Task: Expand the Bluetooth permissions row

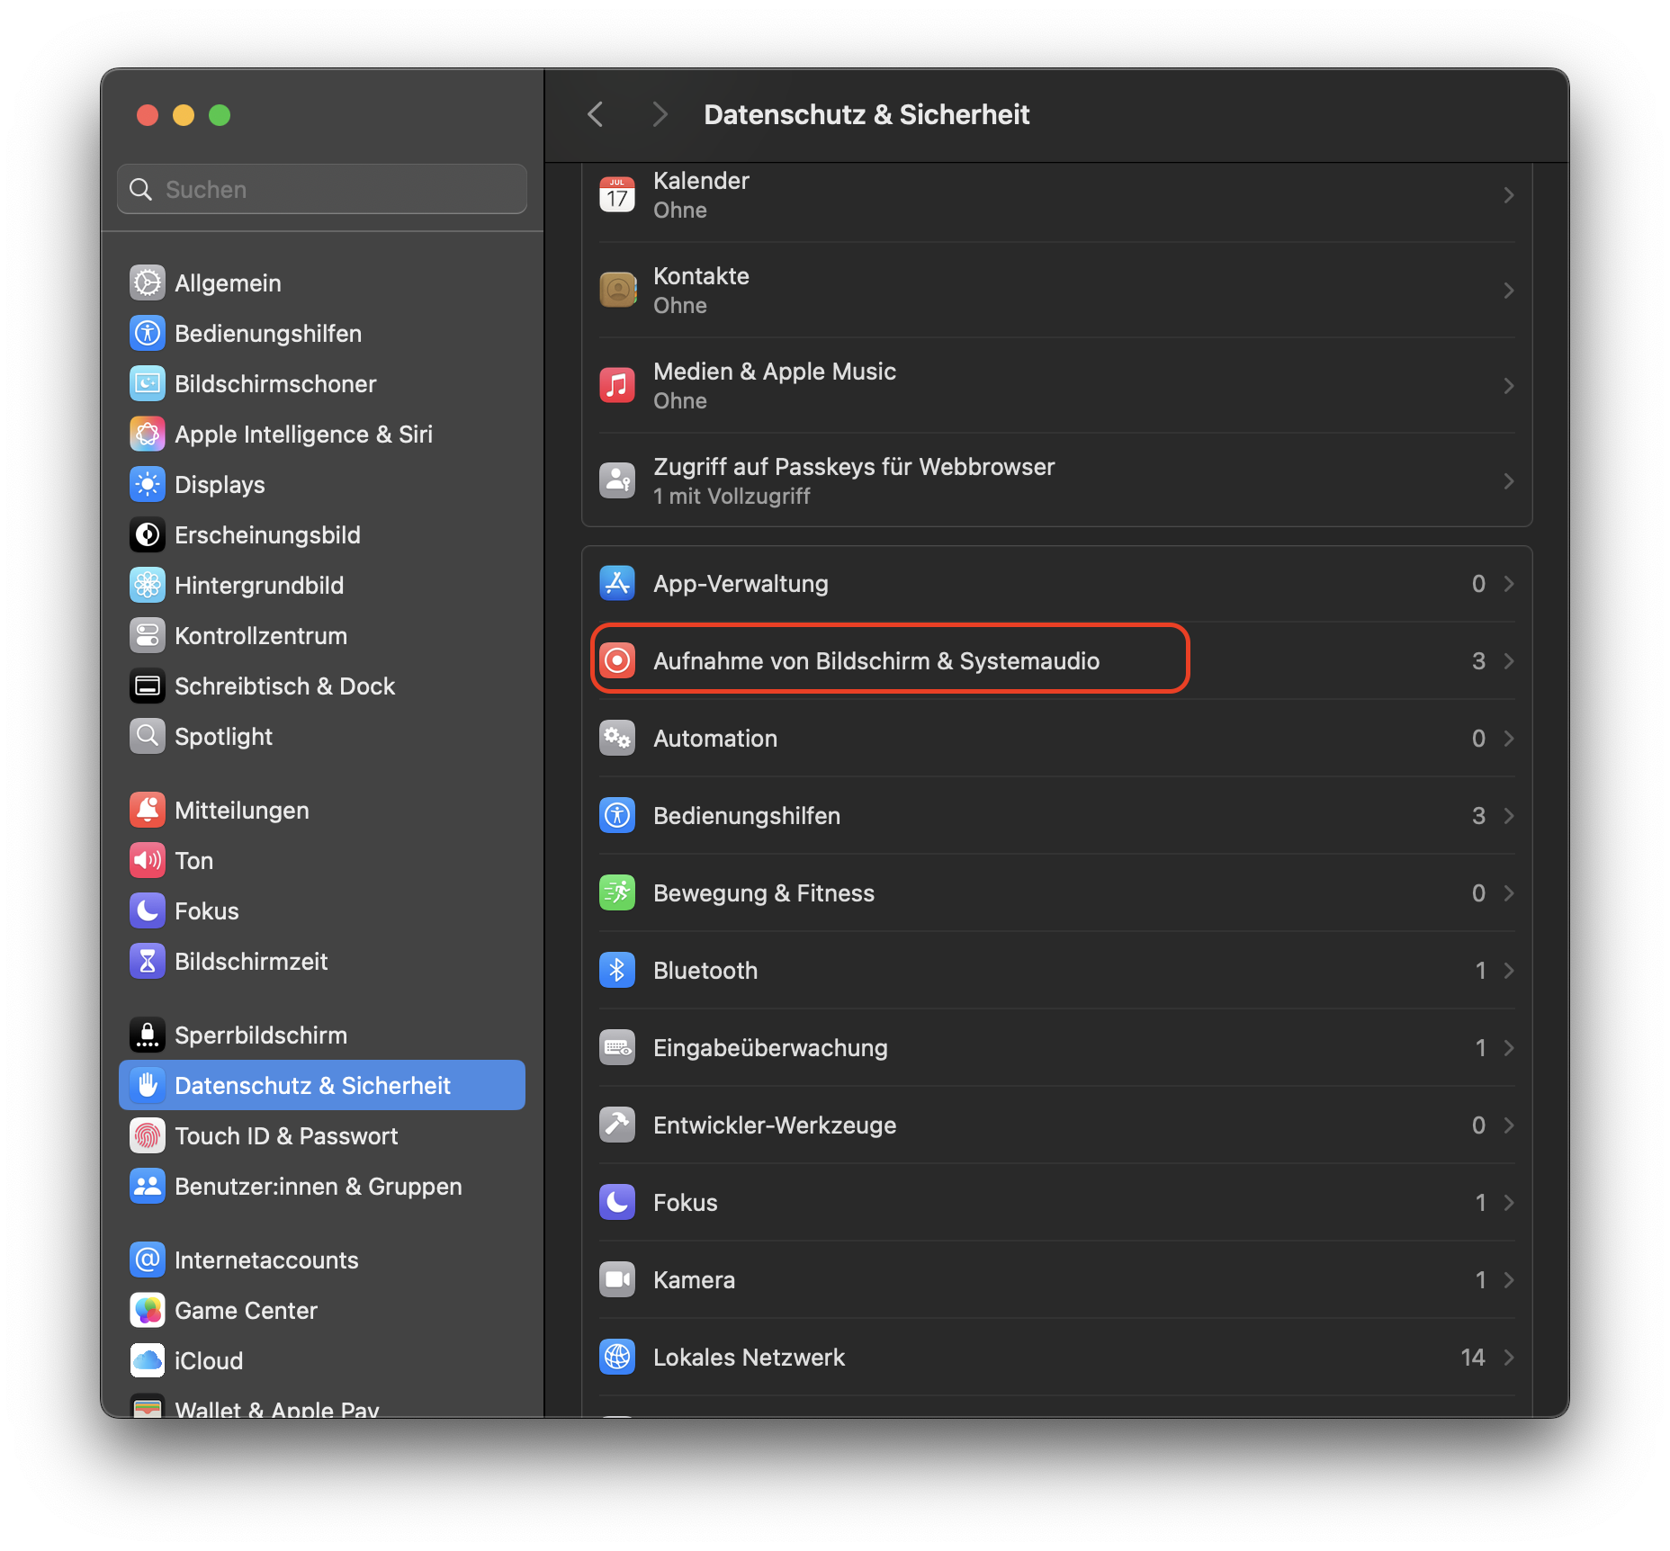Action: 1508,971
